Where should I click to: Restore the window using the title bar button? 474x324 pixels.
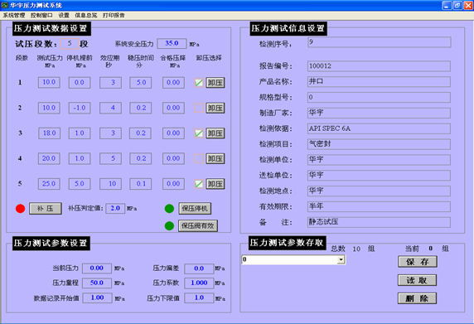tap(457, 5)
